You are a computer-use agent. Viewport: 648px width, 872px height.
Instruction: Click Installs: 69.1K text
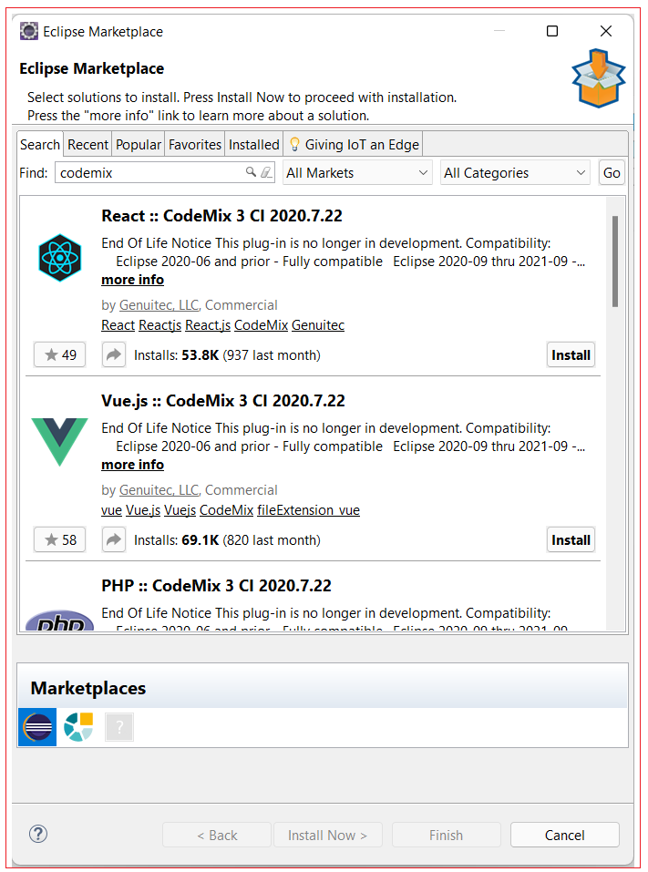(227, 540)
